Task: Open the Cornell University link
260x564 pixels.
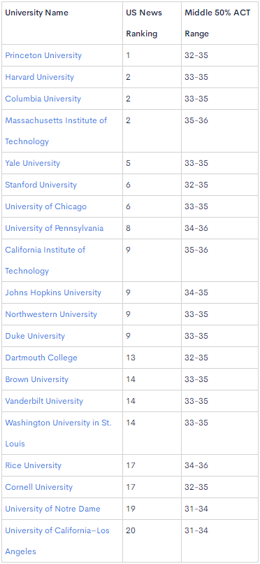Action: (x=38, y=487)
